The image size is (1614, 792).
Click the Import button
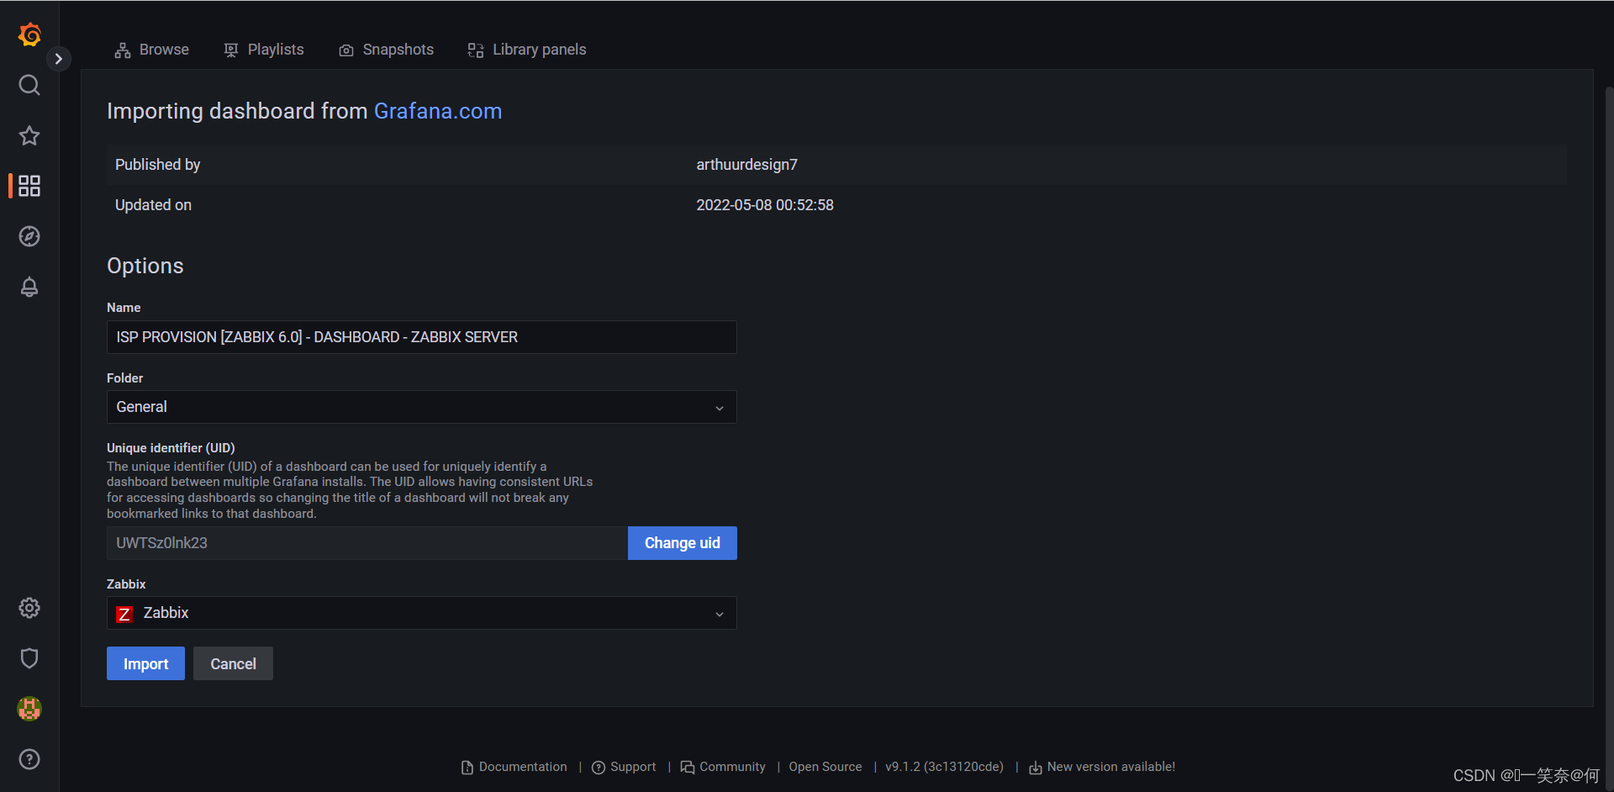(x=145, y=663)
